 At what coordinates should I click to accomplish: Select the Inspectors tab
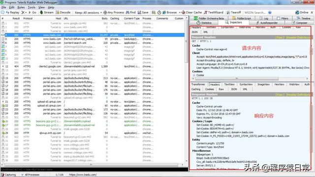(x=233, y=23)
